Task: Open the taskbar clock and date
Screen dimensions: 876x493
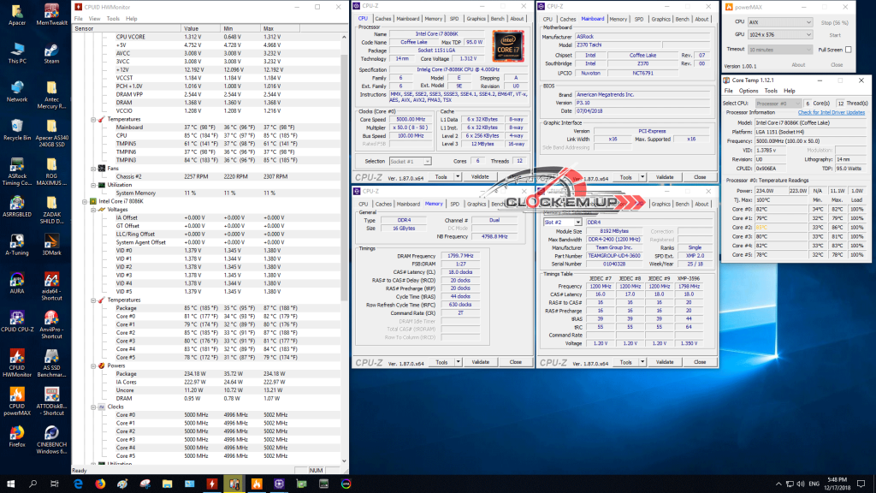Action: (x=838, y=484)
